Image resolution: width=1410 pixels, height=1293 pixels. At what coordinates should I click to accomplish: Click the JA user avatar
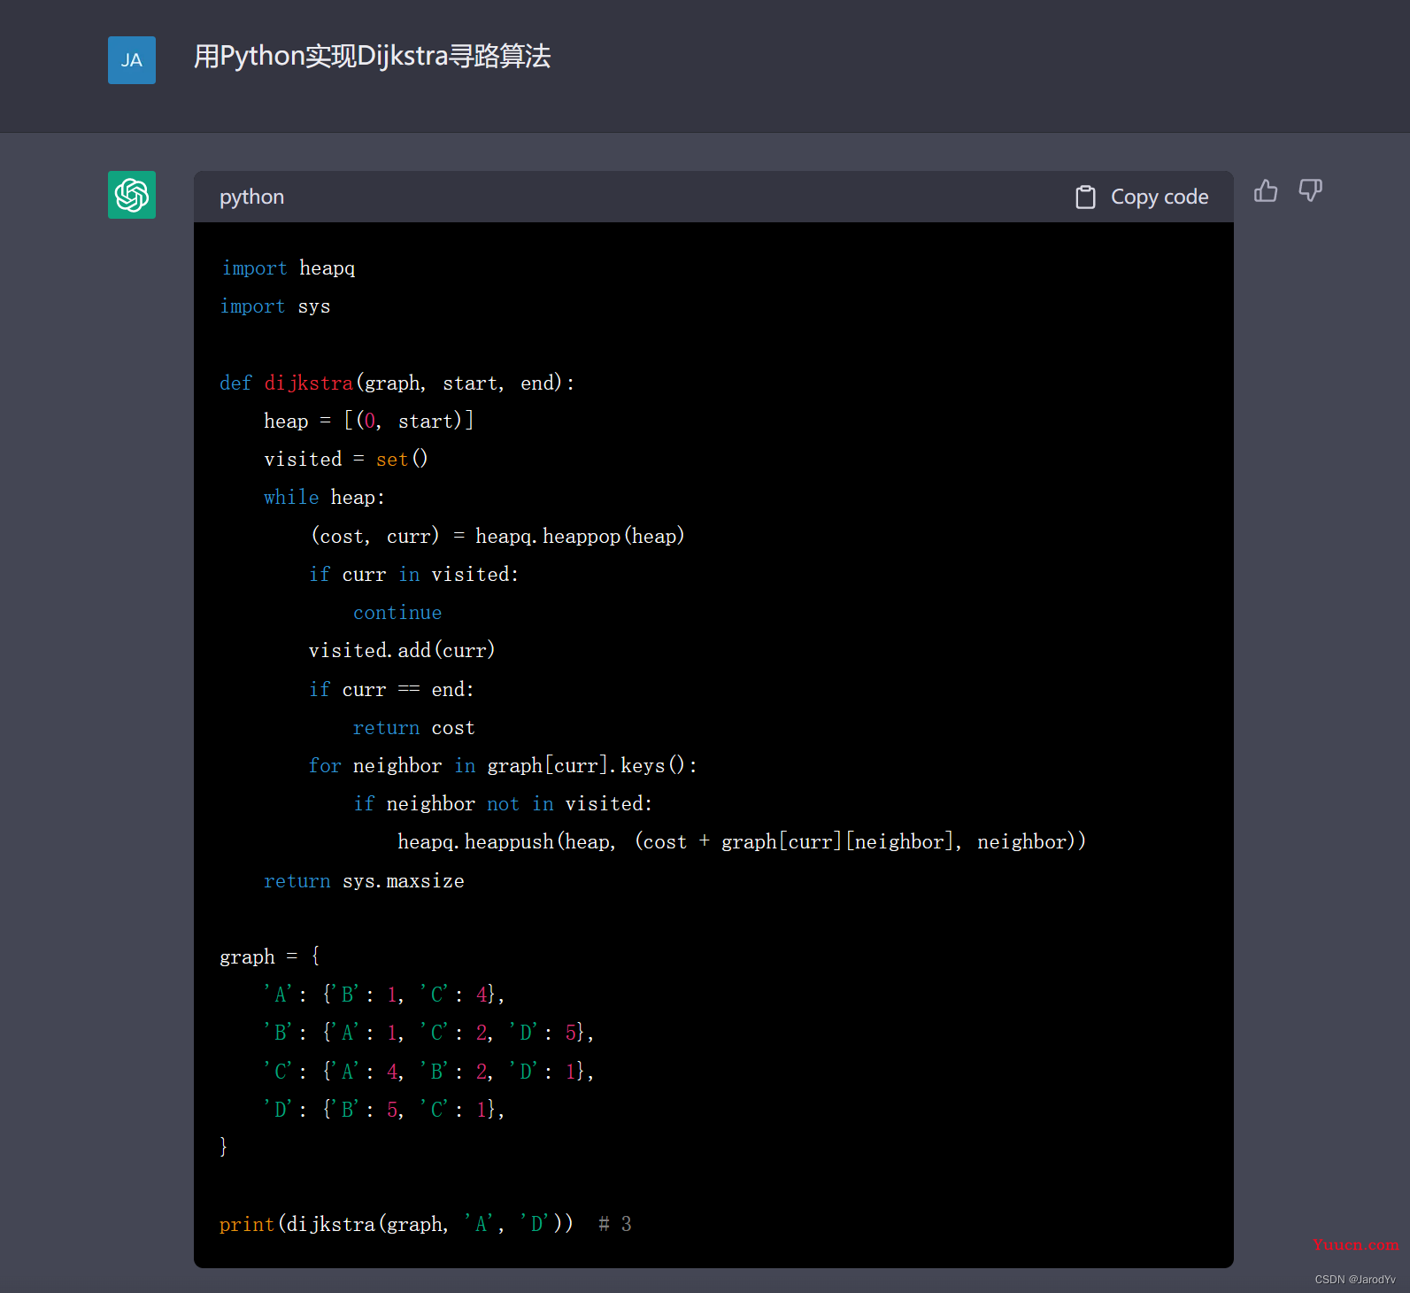tap(132, 60)
